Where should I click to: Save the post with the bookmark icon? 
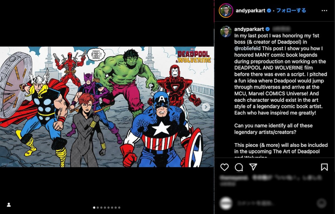click(324, 167)
